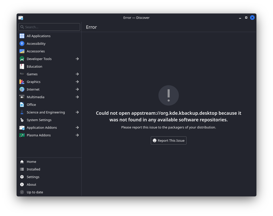This screenshot has width=273, height=216.
Task: Click the System Settings gear icon
Action: (22, 120)
